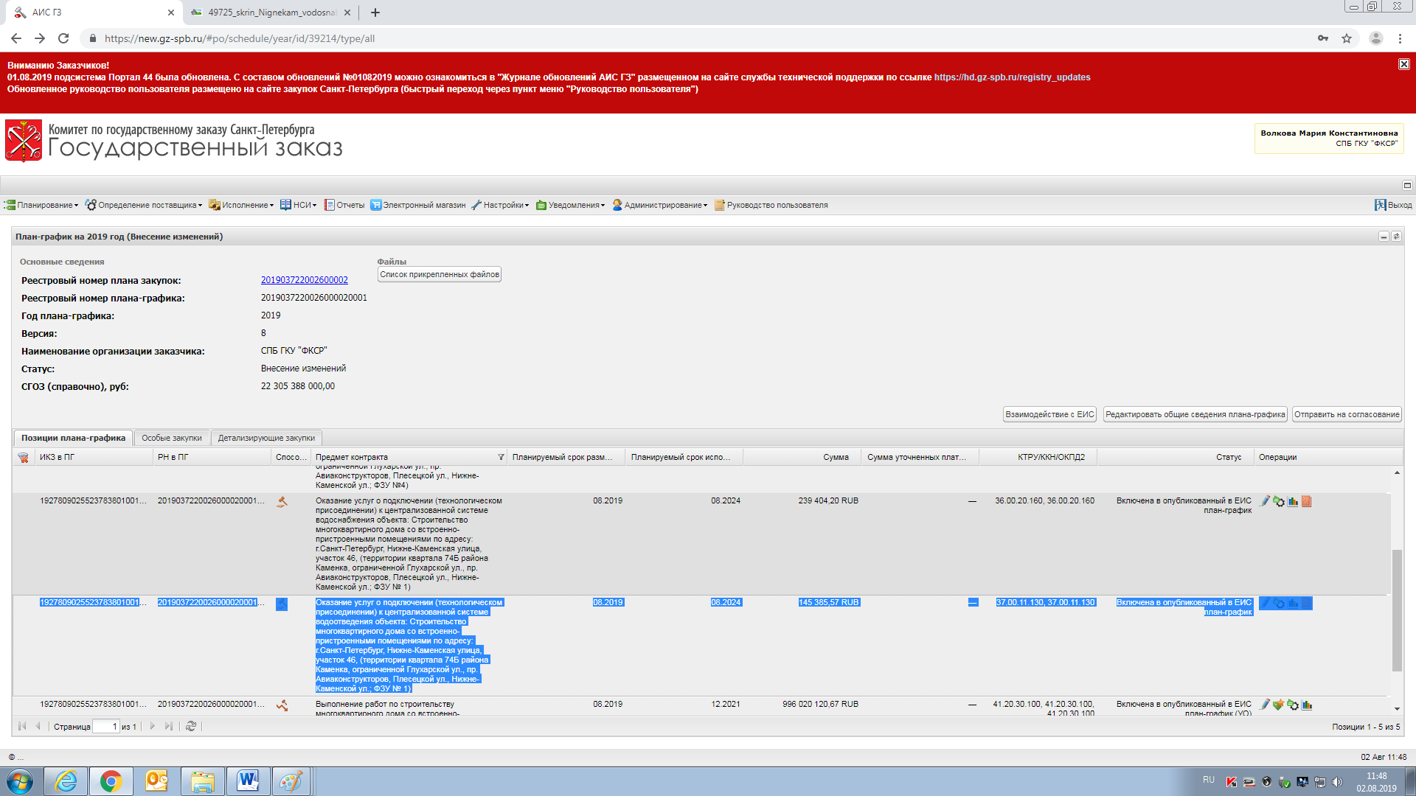Go to the previous page of the grid
Viewport: 1416px width, 796px height.
38,726
